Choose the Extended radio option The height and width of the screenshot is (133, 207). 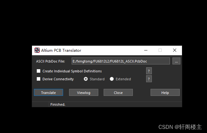click(112, 79)
